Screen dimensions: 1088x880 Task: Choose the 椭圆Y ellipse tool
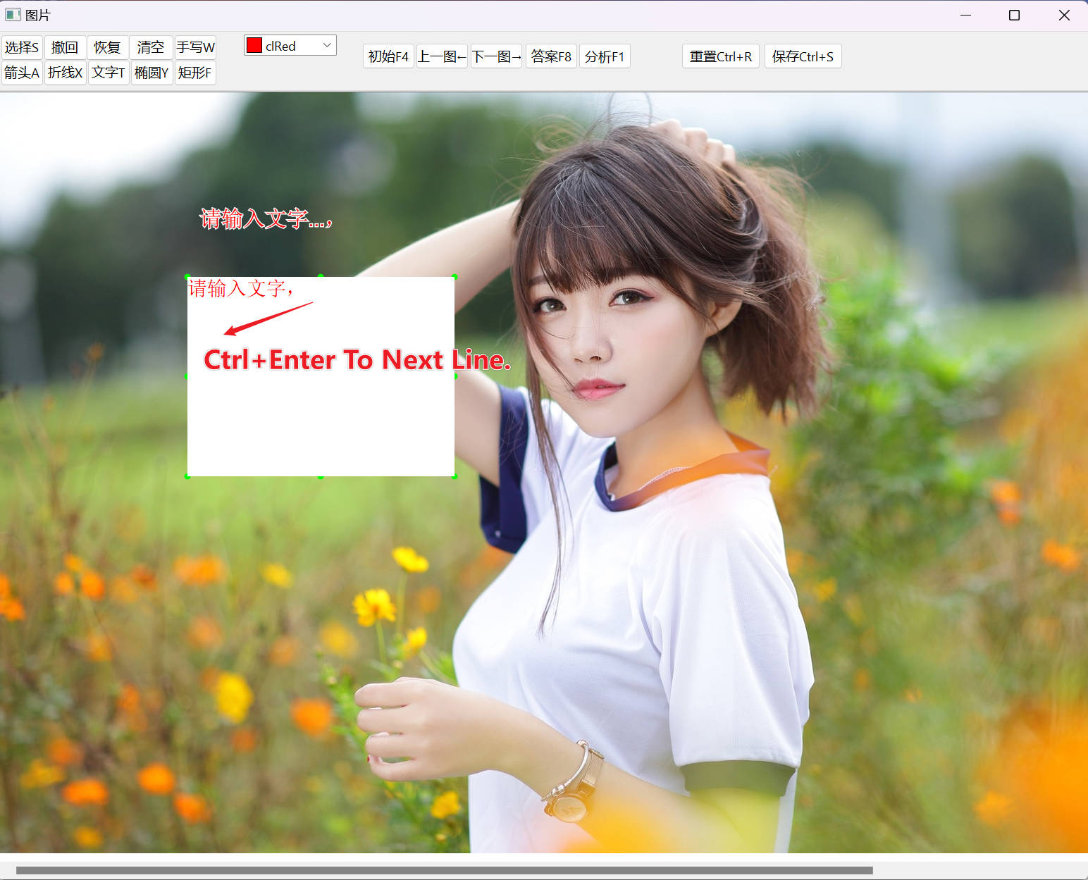[151, 73]
